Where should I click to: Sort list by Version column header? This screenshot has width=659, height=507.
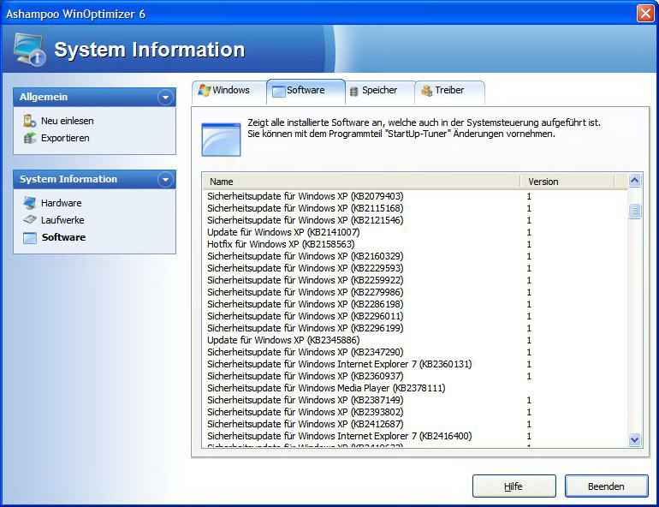[566, 182]
